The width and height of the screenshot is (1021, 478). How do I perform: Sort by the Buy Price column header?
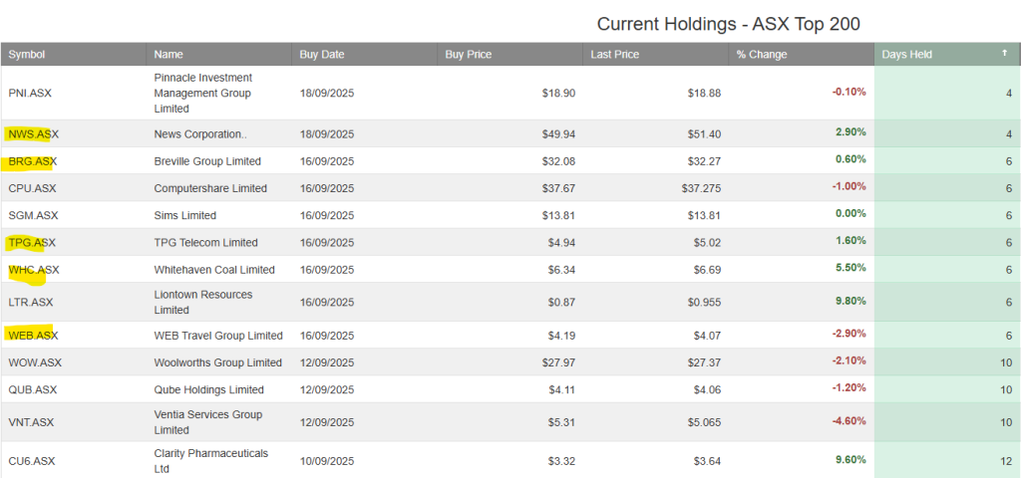(x=469, y=55)
